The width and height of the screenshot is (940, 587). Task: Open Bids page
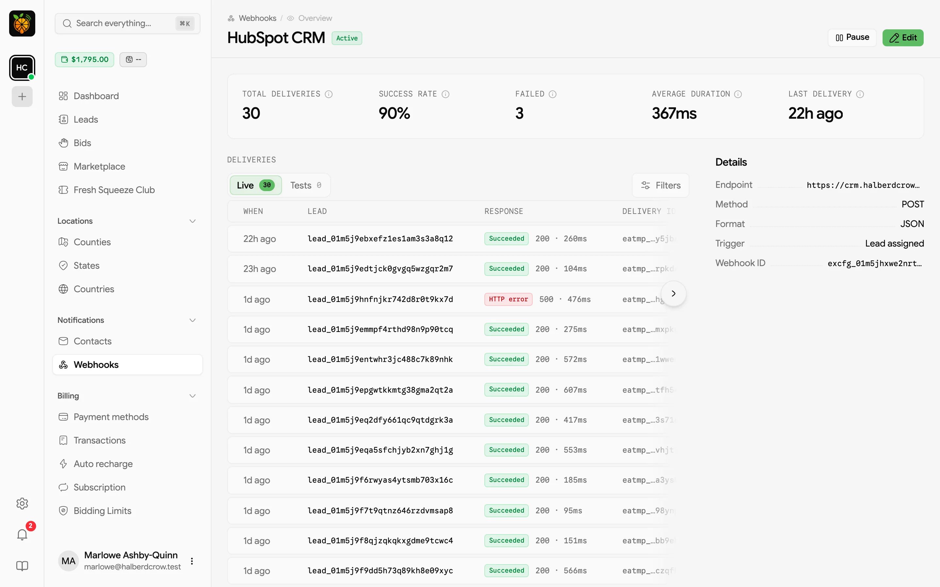pos(127,143)
